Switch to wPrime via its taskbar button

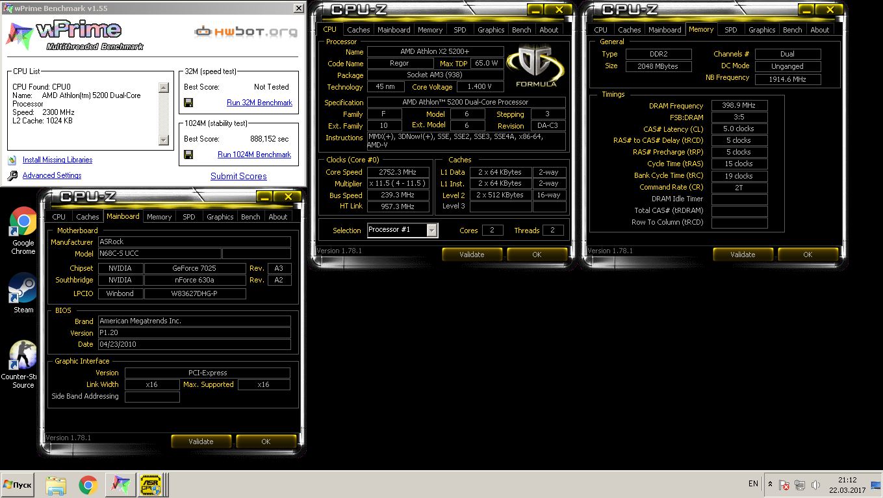point(120,485)
